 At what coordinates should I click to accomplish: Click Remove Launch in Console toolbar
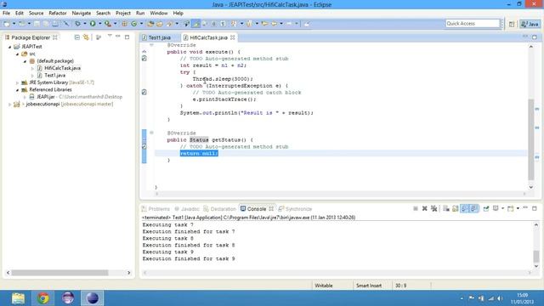coord(425,208)
